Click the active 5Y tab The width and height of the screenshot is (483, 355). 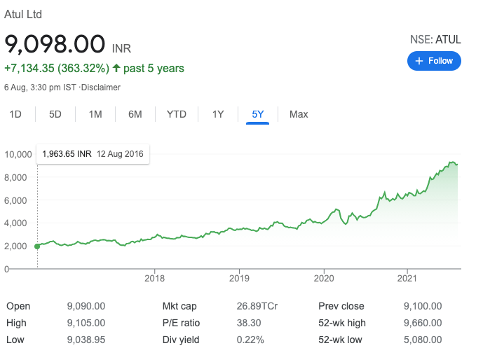pyautogui.click(x=258, y=114)
